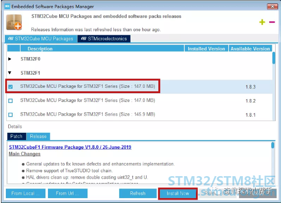This screenshot has height=203, width=281.
Task: Switch to the STM32Cube MCU Packages tab
Action: point(41,39)
